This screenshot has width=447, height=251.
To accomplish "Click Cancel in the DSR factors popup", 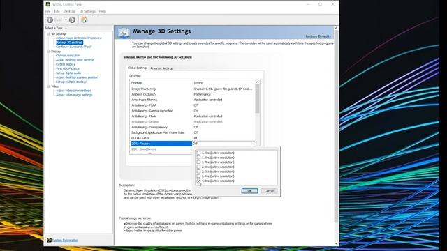I will coord(269,191).
